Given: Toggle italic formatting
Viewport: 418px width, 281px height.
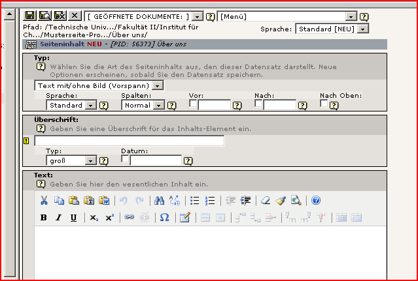Looking at the screenshot, I should coord(58,218).
